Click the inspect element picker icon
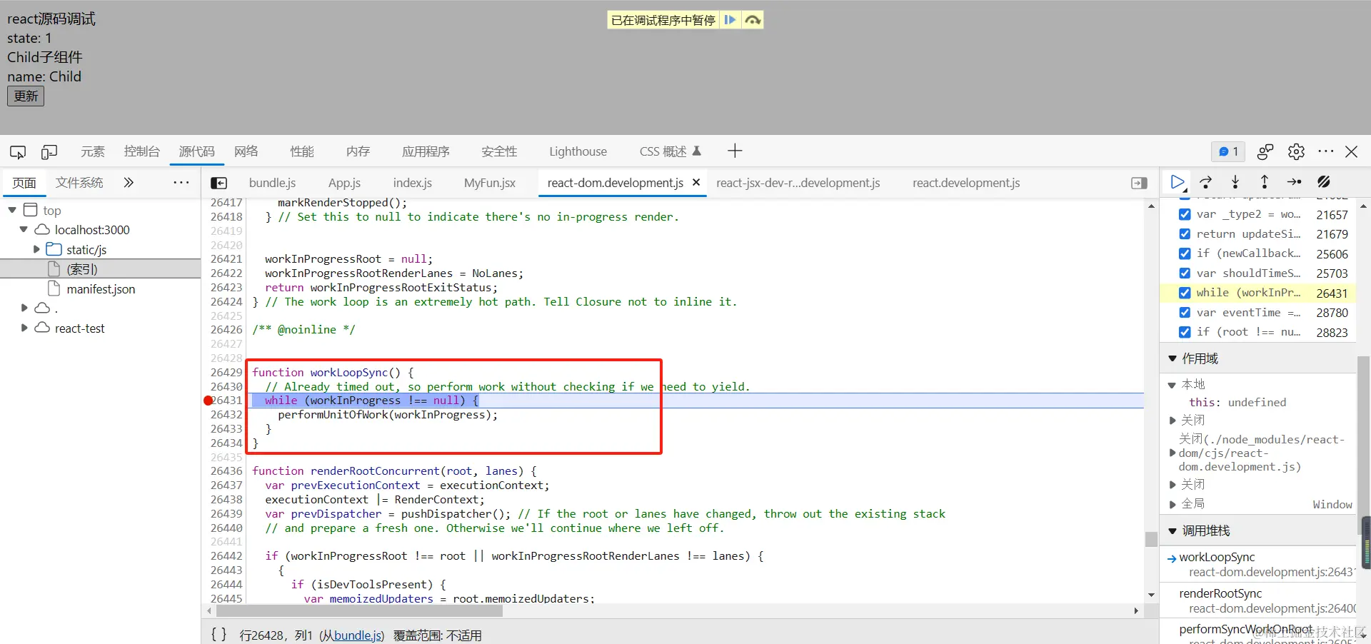Screen dimensions: 1371x644 [18, 151]
